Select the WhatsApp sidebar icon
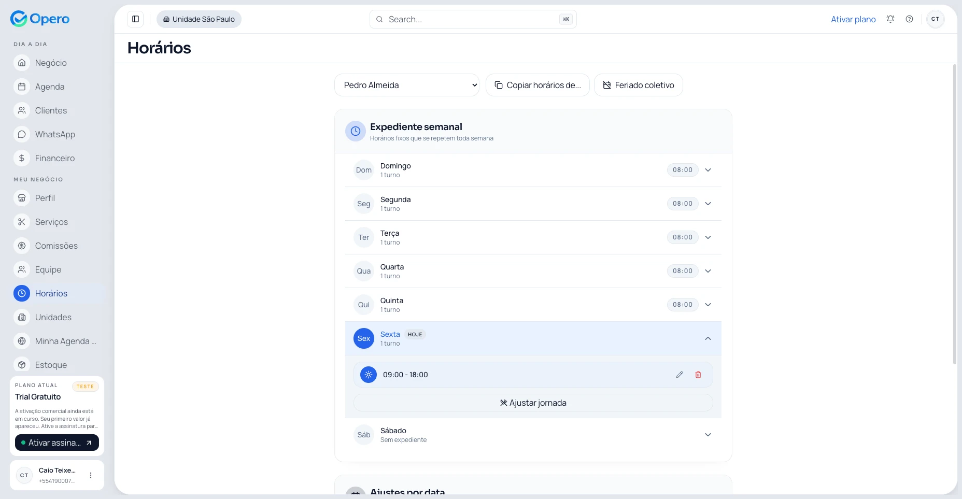The image size is (962, 499). pos(21,134)
